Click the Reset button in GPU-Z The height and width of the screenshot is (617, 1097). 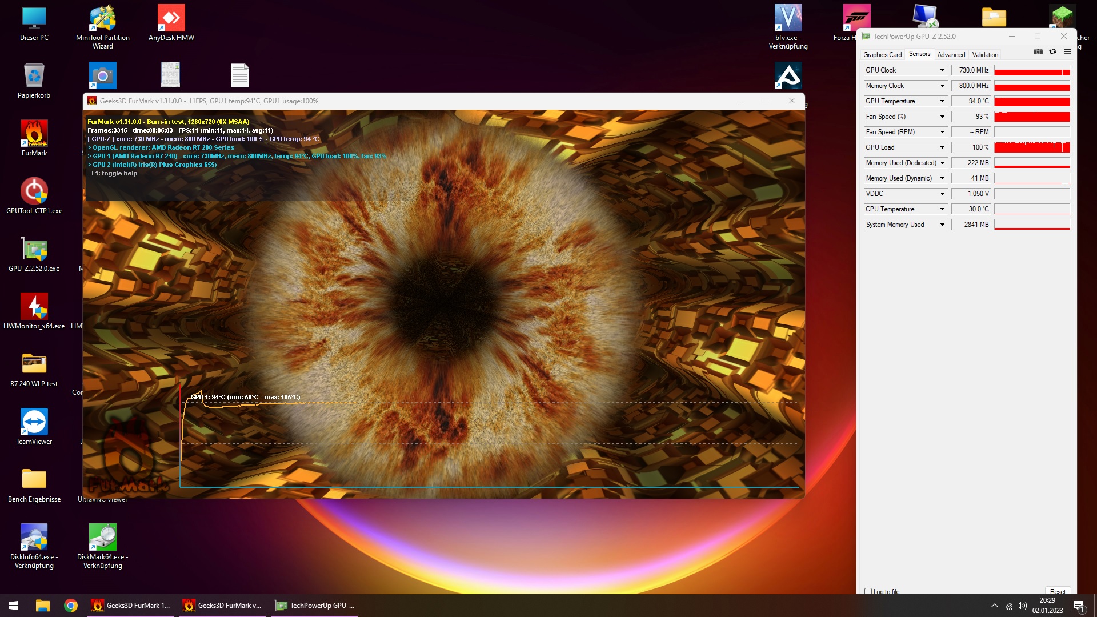1058,591
